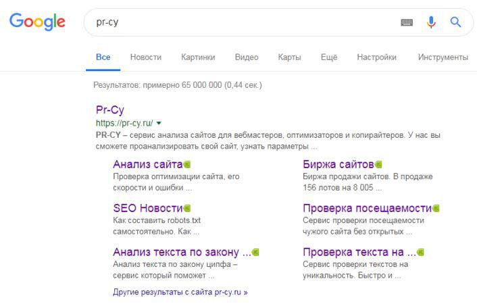Open Инструменты search tools

pos(443,57)
